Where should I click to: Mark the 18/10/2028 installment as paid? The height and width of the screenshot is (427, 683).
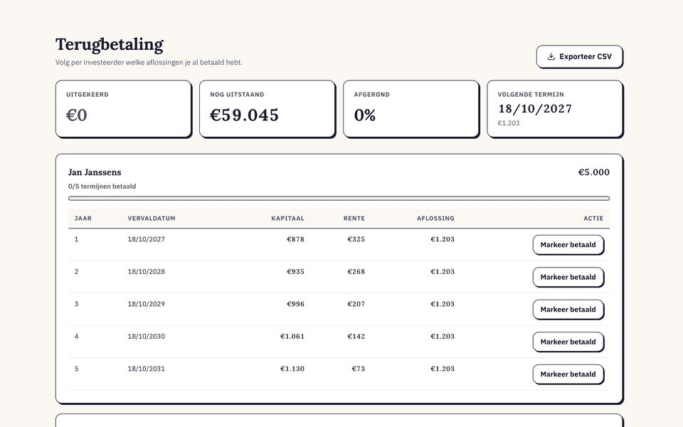click(x=568, y=277)
